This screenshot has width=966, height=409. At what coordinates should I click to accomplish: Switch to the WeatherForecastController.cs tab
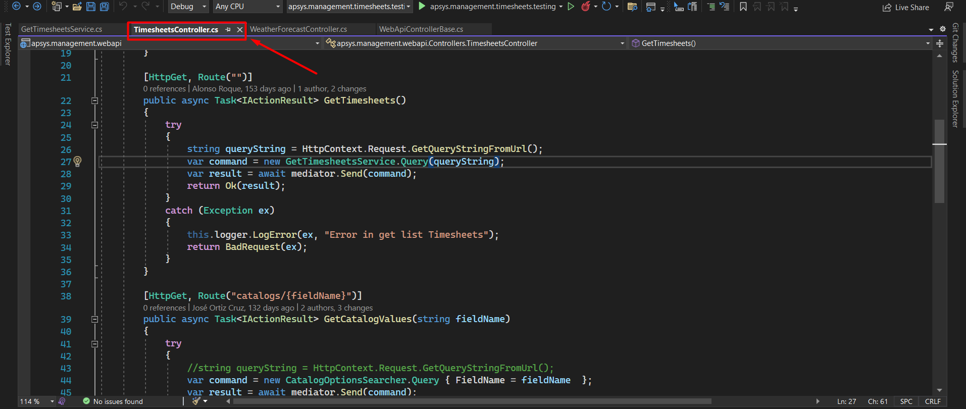pos(298,29)
